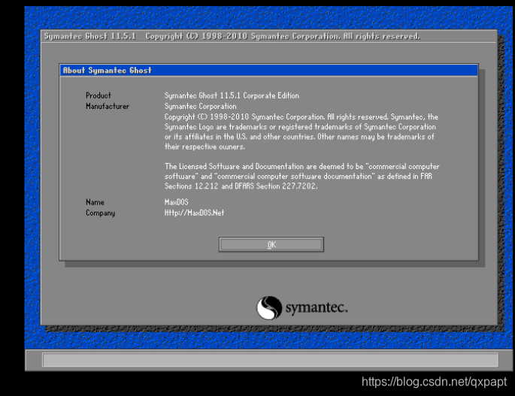Click the 'About Symantec Ghost' dialog title

[107, 71]
